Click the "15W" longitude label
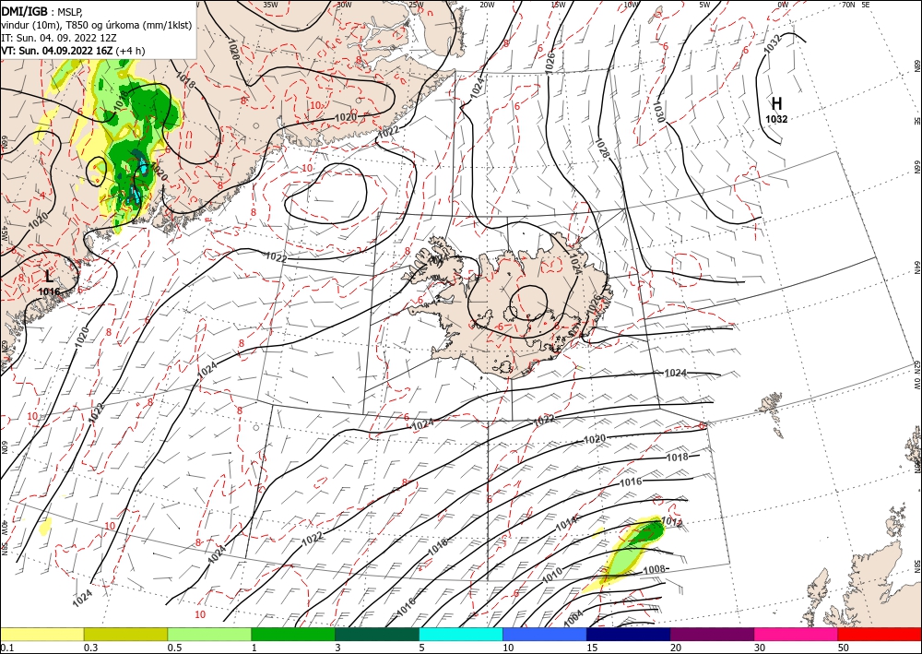Image resolution: width=922 pixels, height=654 pixels. (559, 5)
